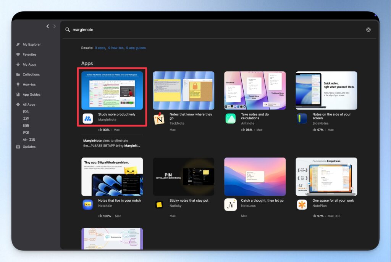Click the Antinote 98% rating
391x262 pixels.
click(x=247, y=130)
